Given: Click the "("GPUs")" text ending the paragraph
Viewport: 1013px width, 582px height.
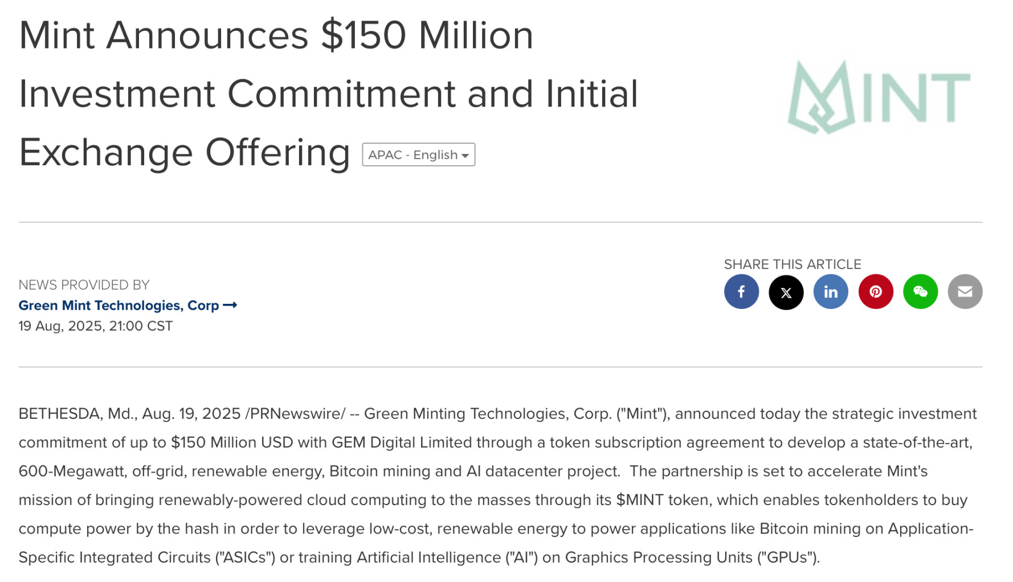Looking at the screenshot, I should 787,557.
